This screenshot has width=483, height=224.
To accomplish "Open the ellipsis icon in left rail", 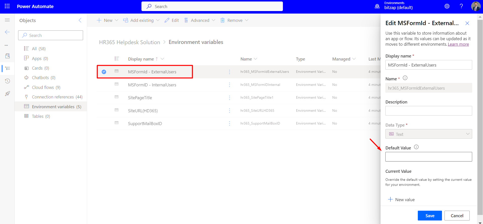I will pyautogui.click(x=7, y=45).
